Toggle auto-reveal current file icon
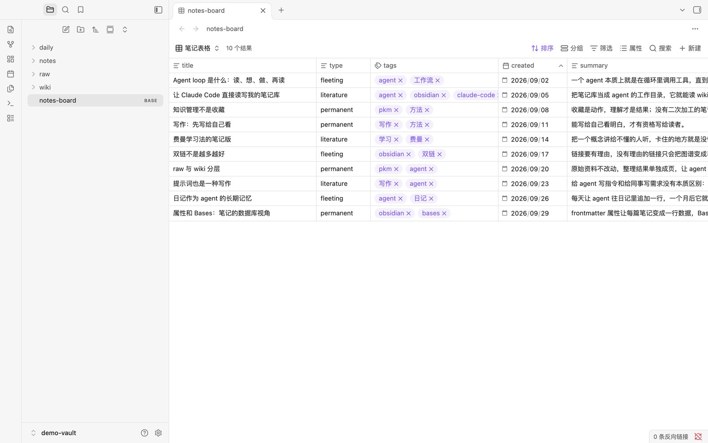The width and height of the screenshot is (708, 443). [110, 30]
